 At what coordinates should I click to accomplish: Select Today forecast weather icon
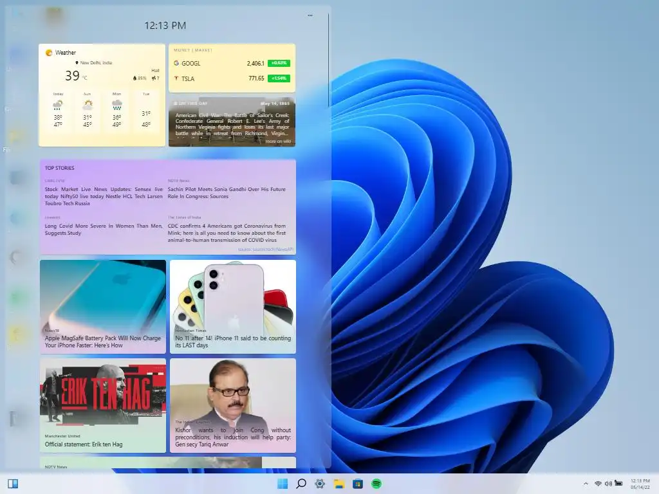(x=58, y=105)
